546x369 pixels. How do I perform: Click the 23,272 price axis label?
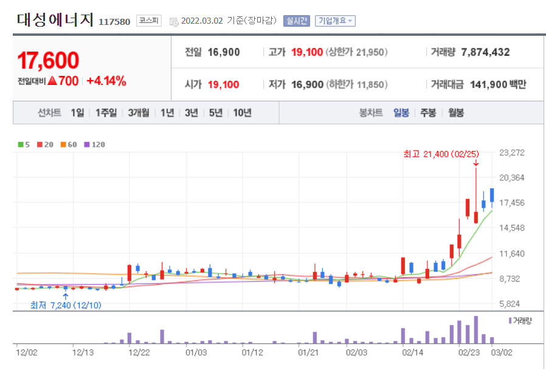512,152
